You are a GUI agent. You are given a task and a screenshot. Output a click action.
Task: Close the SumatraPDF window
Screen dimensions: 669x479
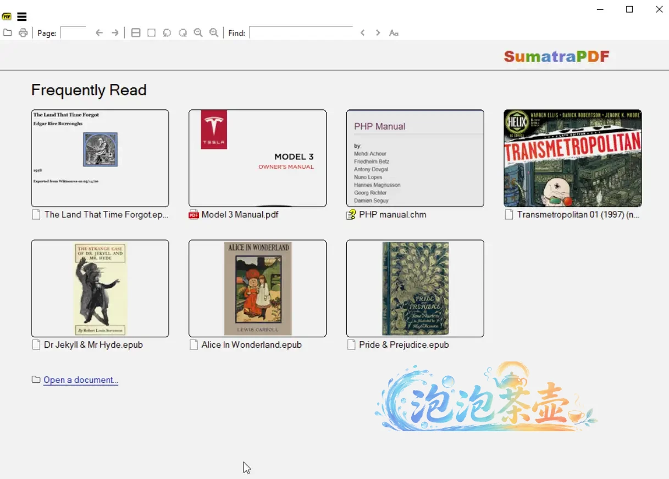pyautogui.click(x=659, y=9)
